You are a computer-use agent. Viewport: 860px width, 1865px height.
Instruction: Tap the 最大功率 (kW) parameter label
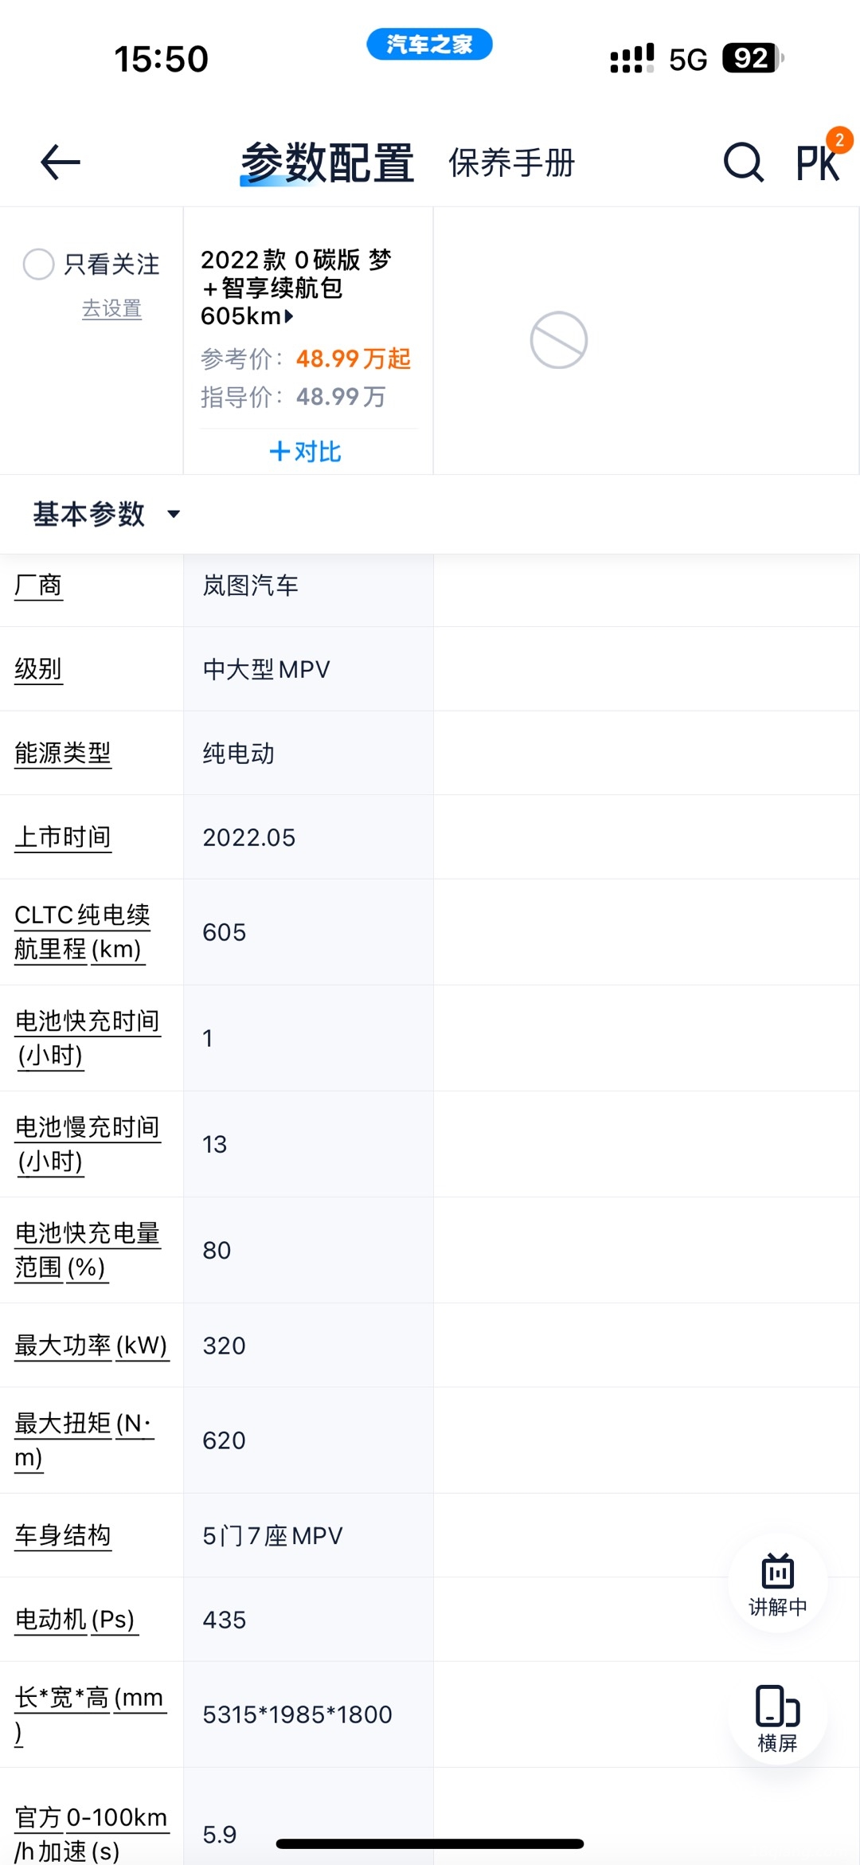coord(91,1346)
